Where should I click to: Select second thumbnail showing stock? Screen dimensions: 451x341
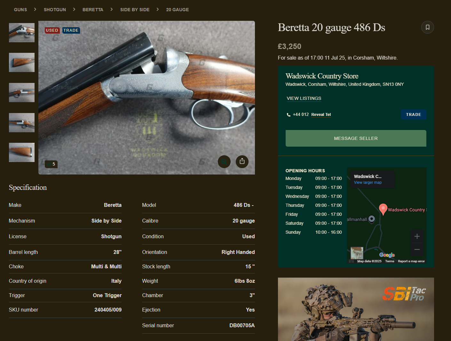(22, 62)
